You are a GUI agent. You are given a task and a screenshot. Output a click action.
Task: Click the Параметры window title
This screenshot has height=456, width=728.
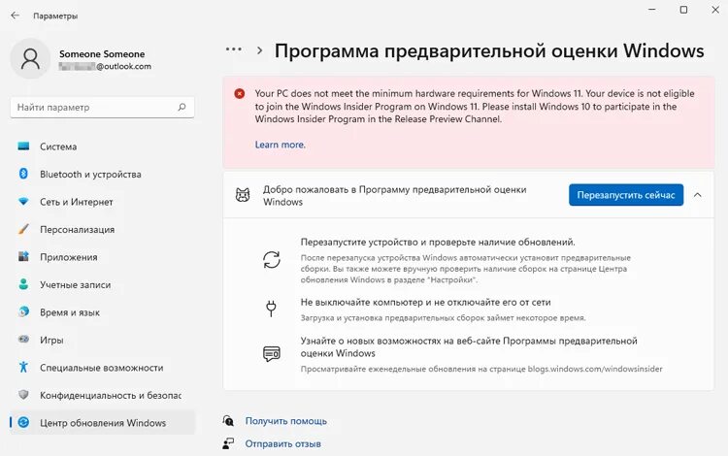55,16
